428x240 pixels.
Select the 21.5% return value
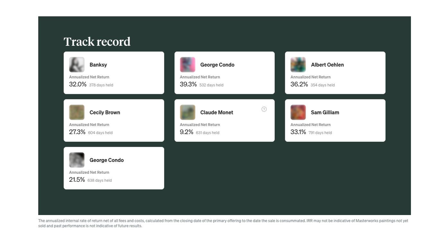click(x=77, y=180)
